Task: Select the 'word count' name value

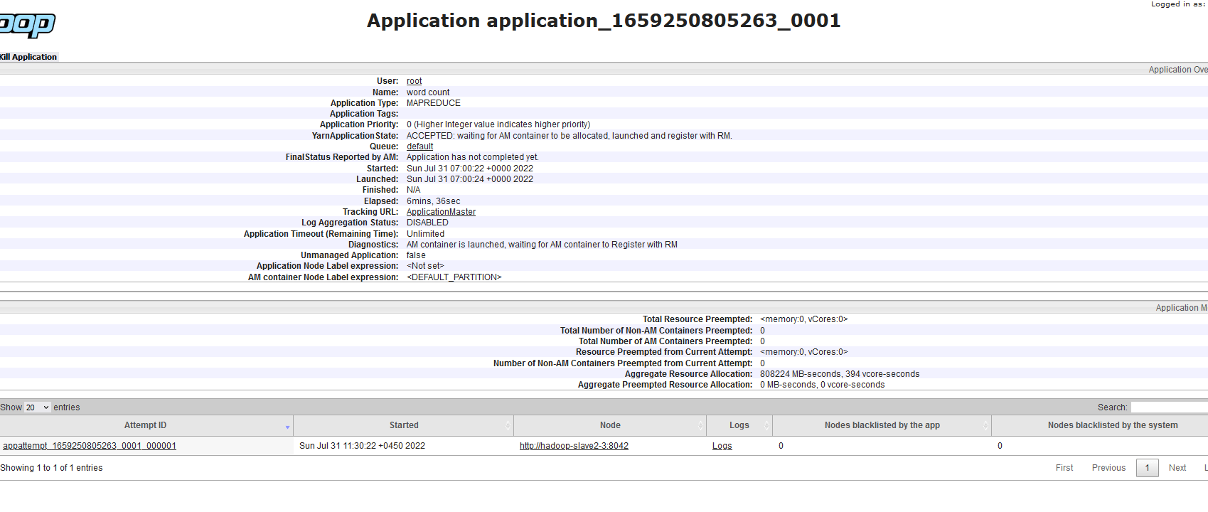Action: pyautogui.click(x=428, y=92)
